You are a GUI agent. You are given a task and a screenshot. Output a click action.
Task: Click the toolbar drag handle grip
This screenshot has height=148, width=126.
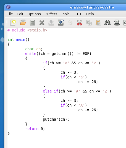[7, 23]
